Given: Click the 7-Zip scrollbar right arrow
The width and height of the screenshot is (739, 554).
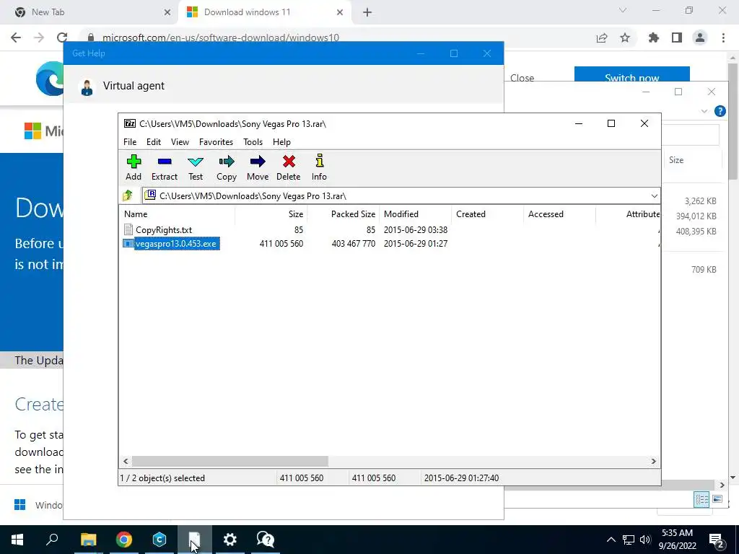Looking at the screenshot, I should [653, 461].
